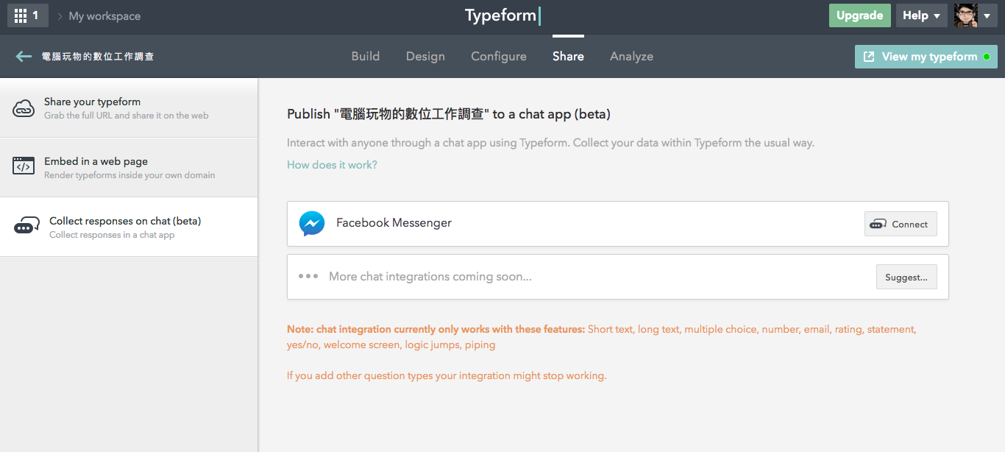Open the How does it work? link
Viewport: 1005px width, 452px height.
click(332, 165)
